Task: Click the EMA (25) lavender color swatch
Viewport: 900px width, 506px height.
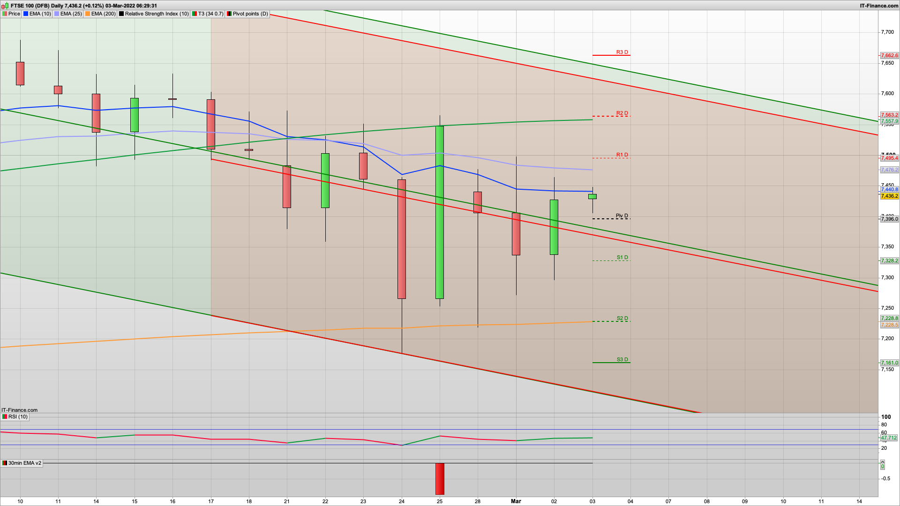Action: [57, 14]
